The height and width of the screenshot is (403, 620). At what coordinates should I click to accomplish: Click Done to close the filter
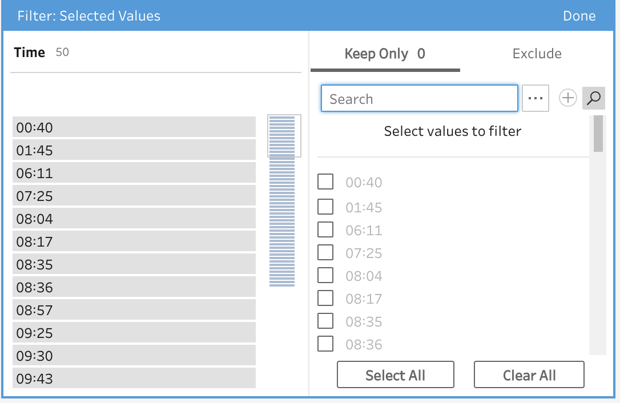click(579, 16)
